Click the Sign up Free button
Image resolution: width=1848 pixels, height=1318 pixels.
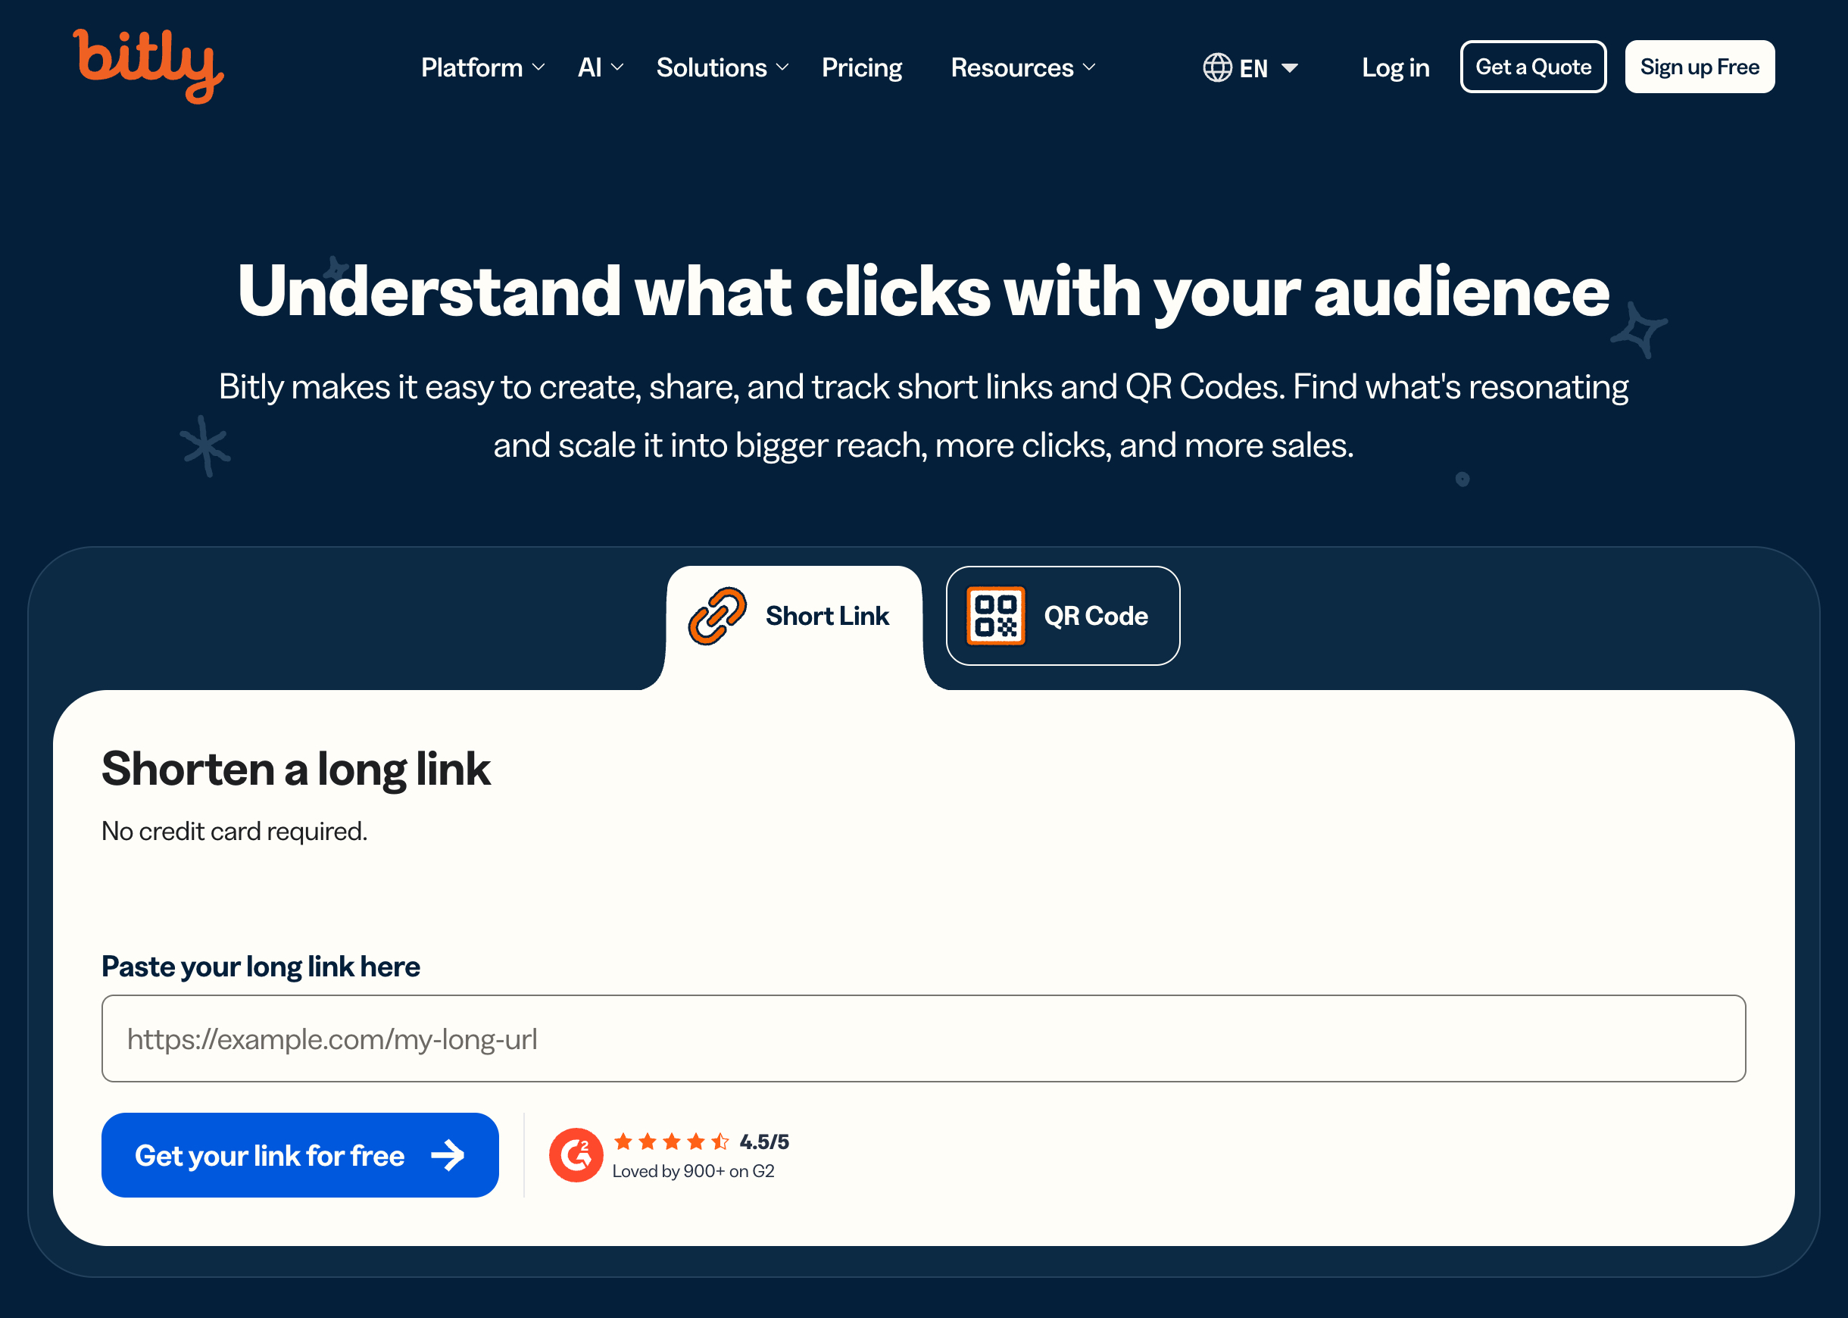point(1700,67)
